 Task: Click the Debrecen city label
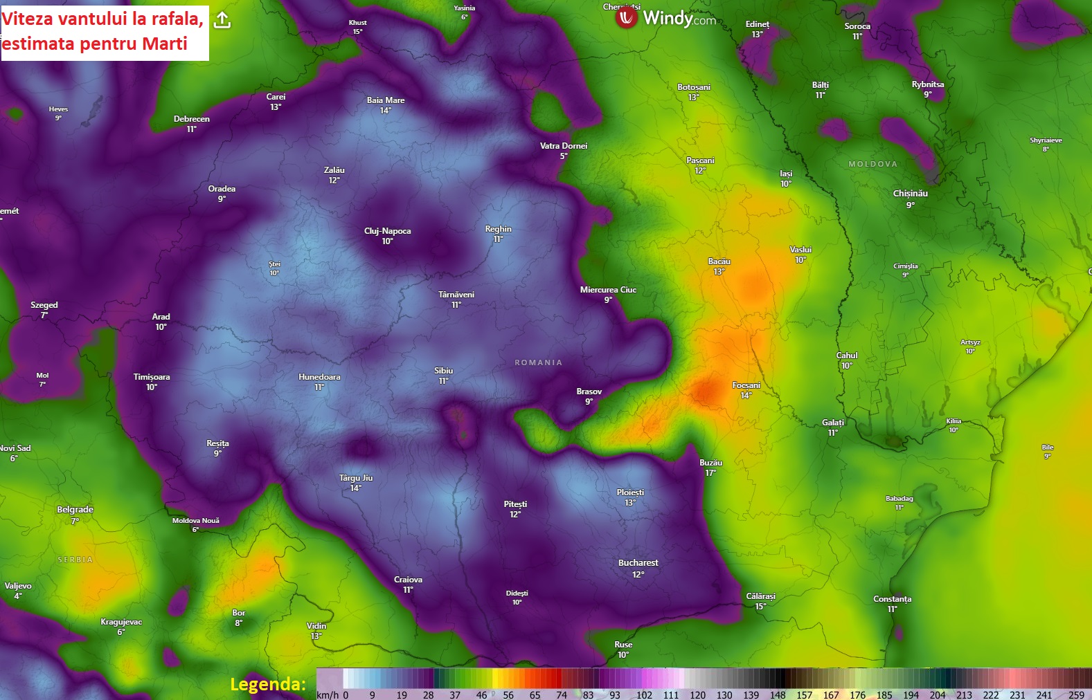point(191,119)
